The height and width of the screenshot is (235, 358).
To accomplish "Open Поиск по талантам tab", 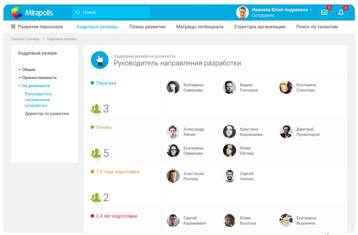I will 317,27.
